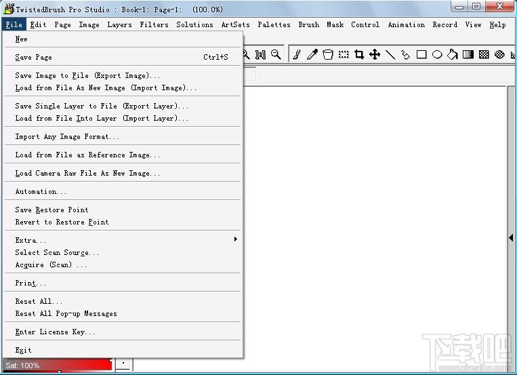Open the Control menu
The image size is (517, 375).
[365, 25]
